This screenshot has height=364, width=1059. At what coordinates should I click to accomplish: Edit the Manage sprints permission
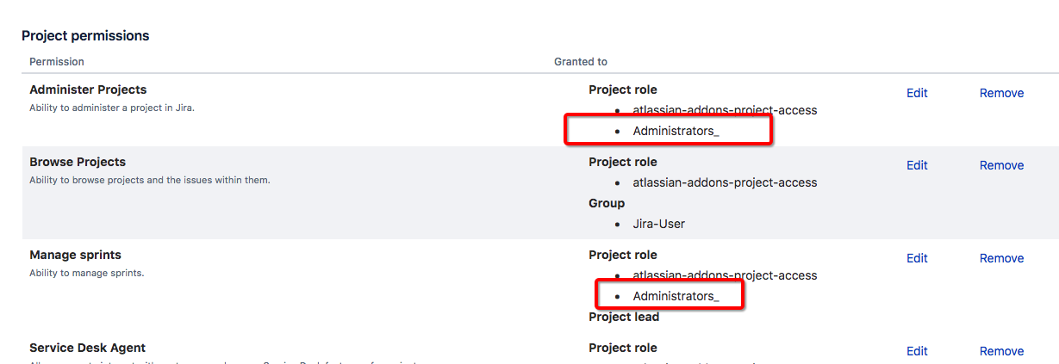pyautogui.click(x=917, y=258)
